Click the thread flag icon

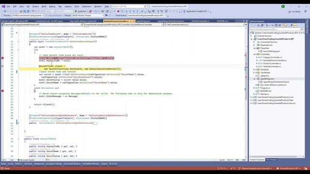pyautogui.click(x=107, y=15)
